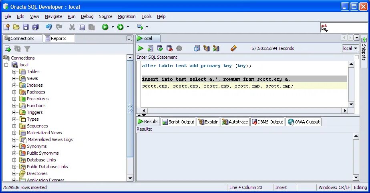The width and height of the screenshot is (370, 193).
Task: Click the Ask Tom search field
Action: point(344,28)
